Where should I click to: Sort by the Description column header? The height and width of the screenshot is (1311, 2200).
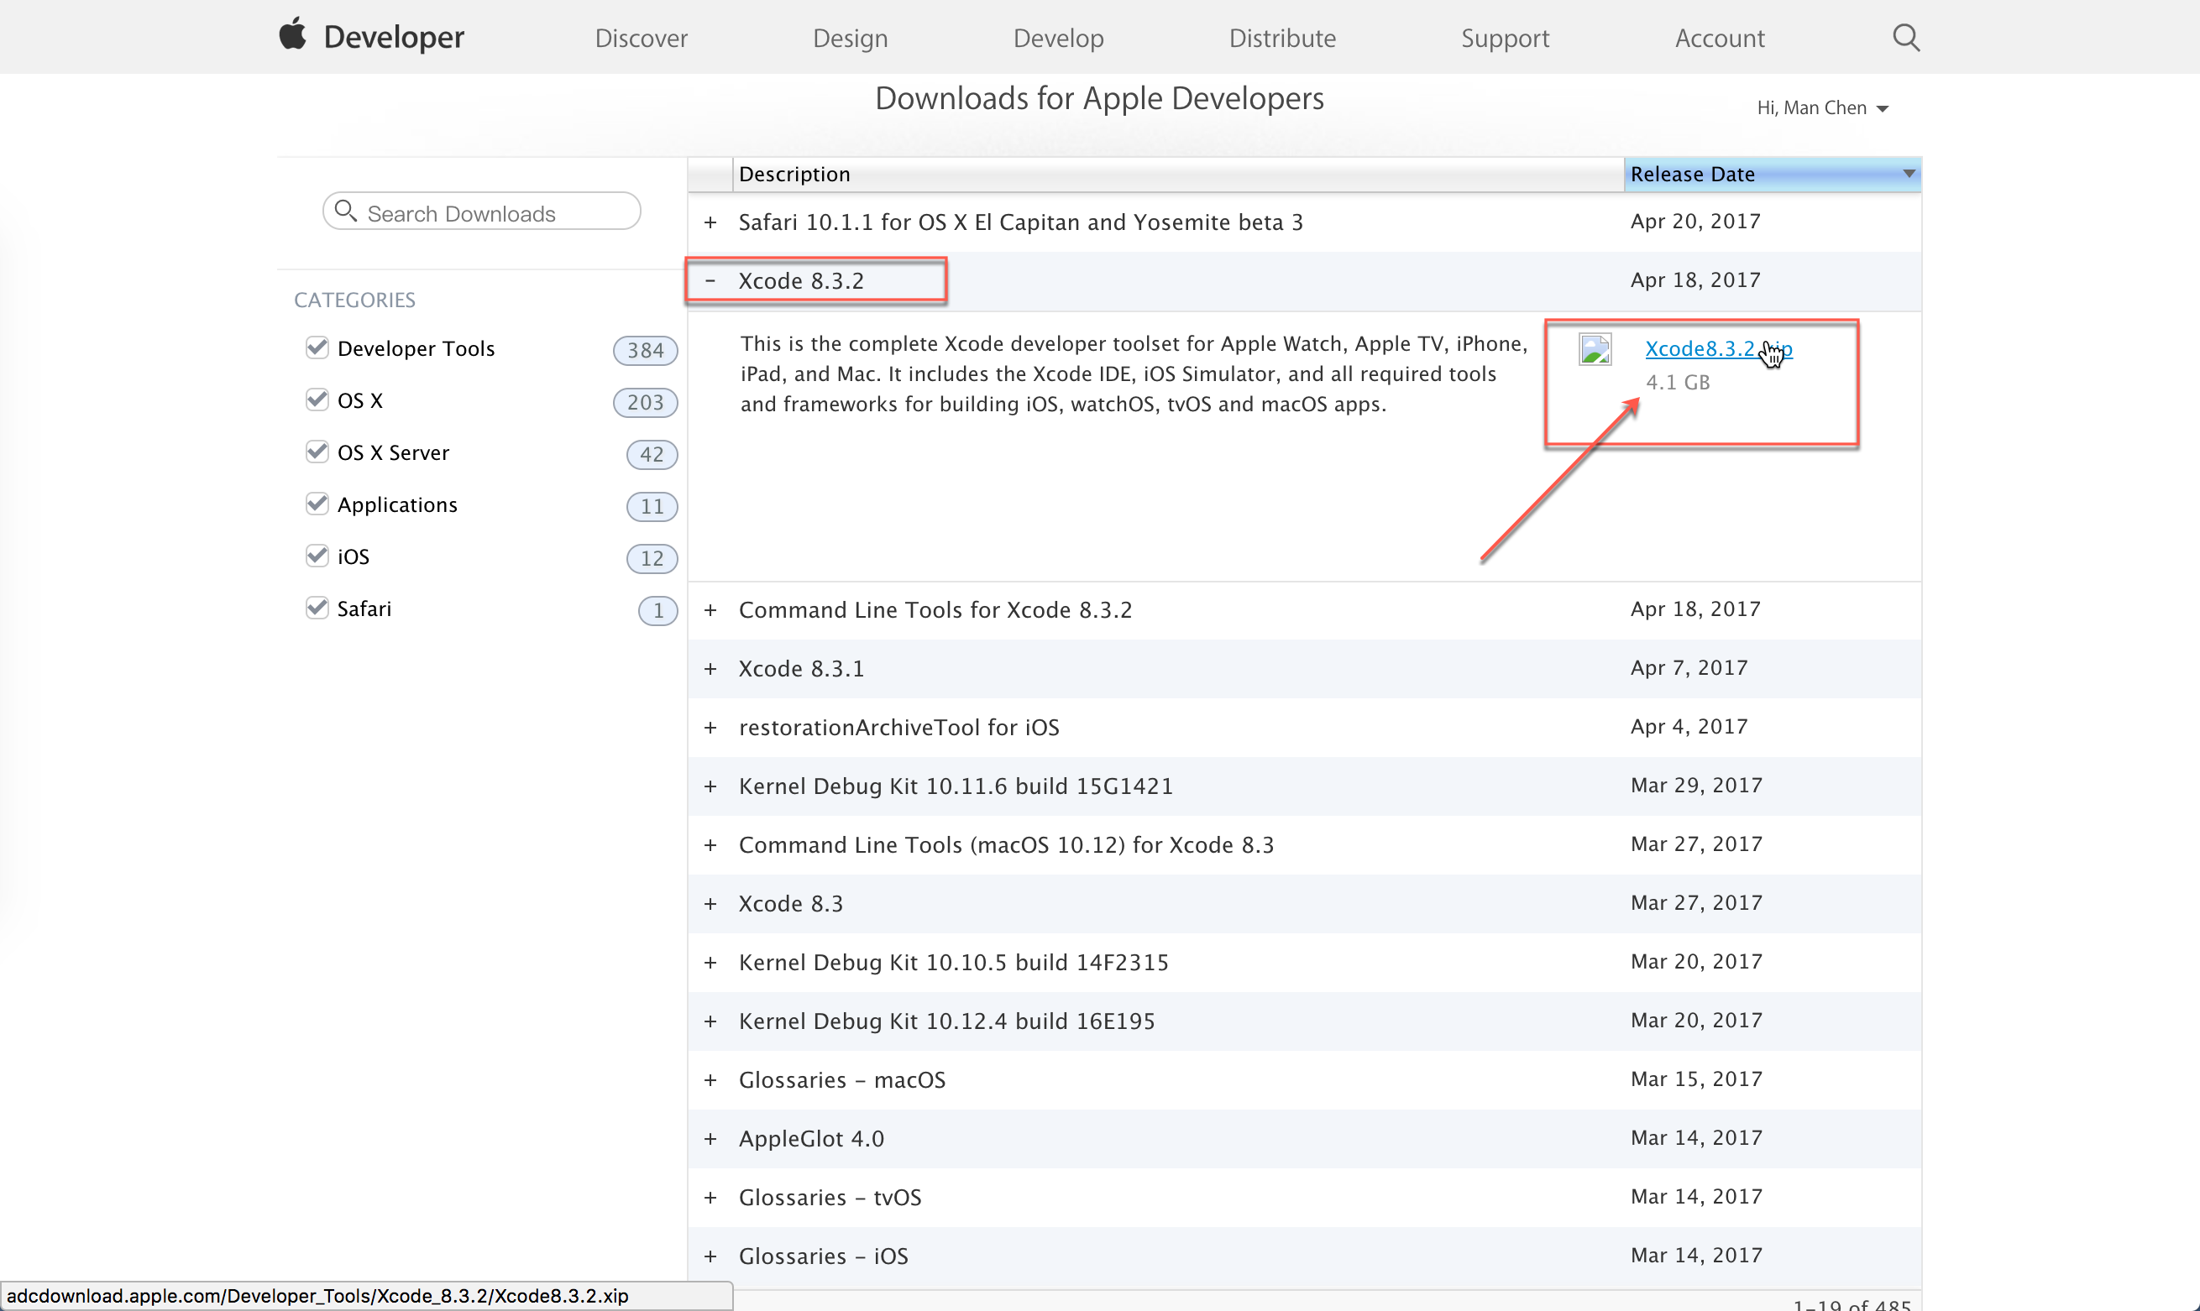click(x=1178, y=174)
